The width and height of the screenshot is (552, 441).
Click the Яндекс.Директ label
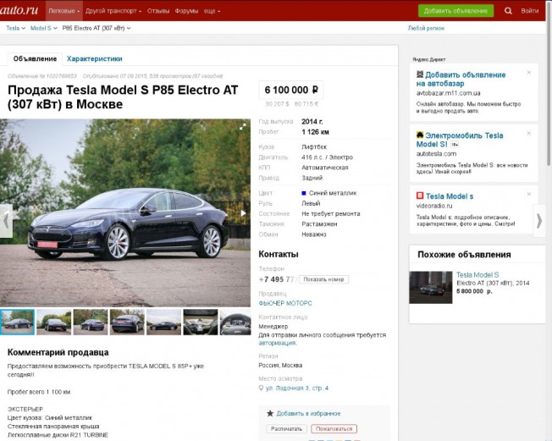coord(428,59)
